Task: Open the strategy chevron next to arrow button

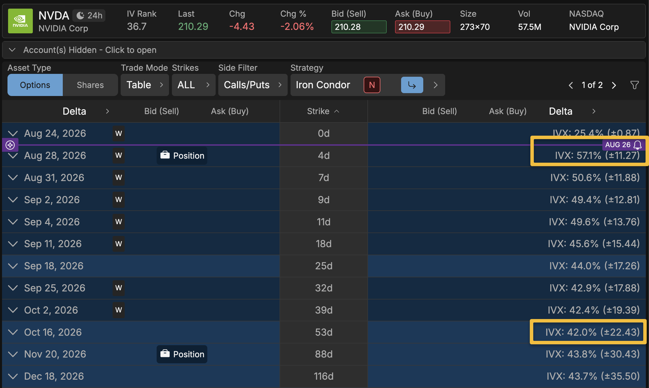Action: 435,85
